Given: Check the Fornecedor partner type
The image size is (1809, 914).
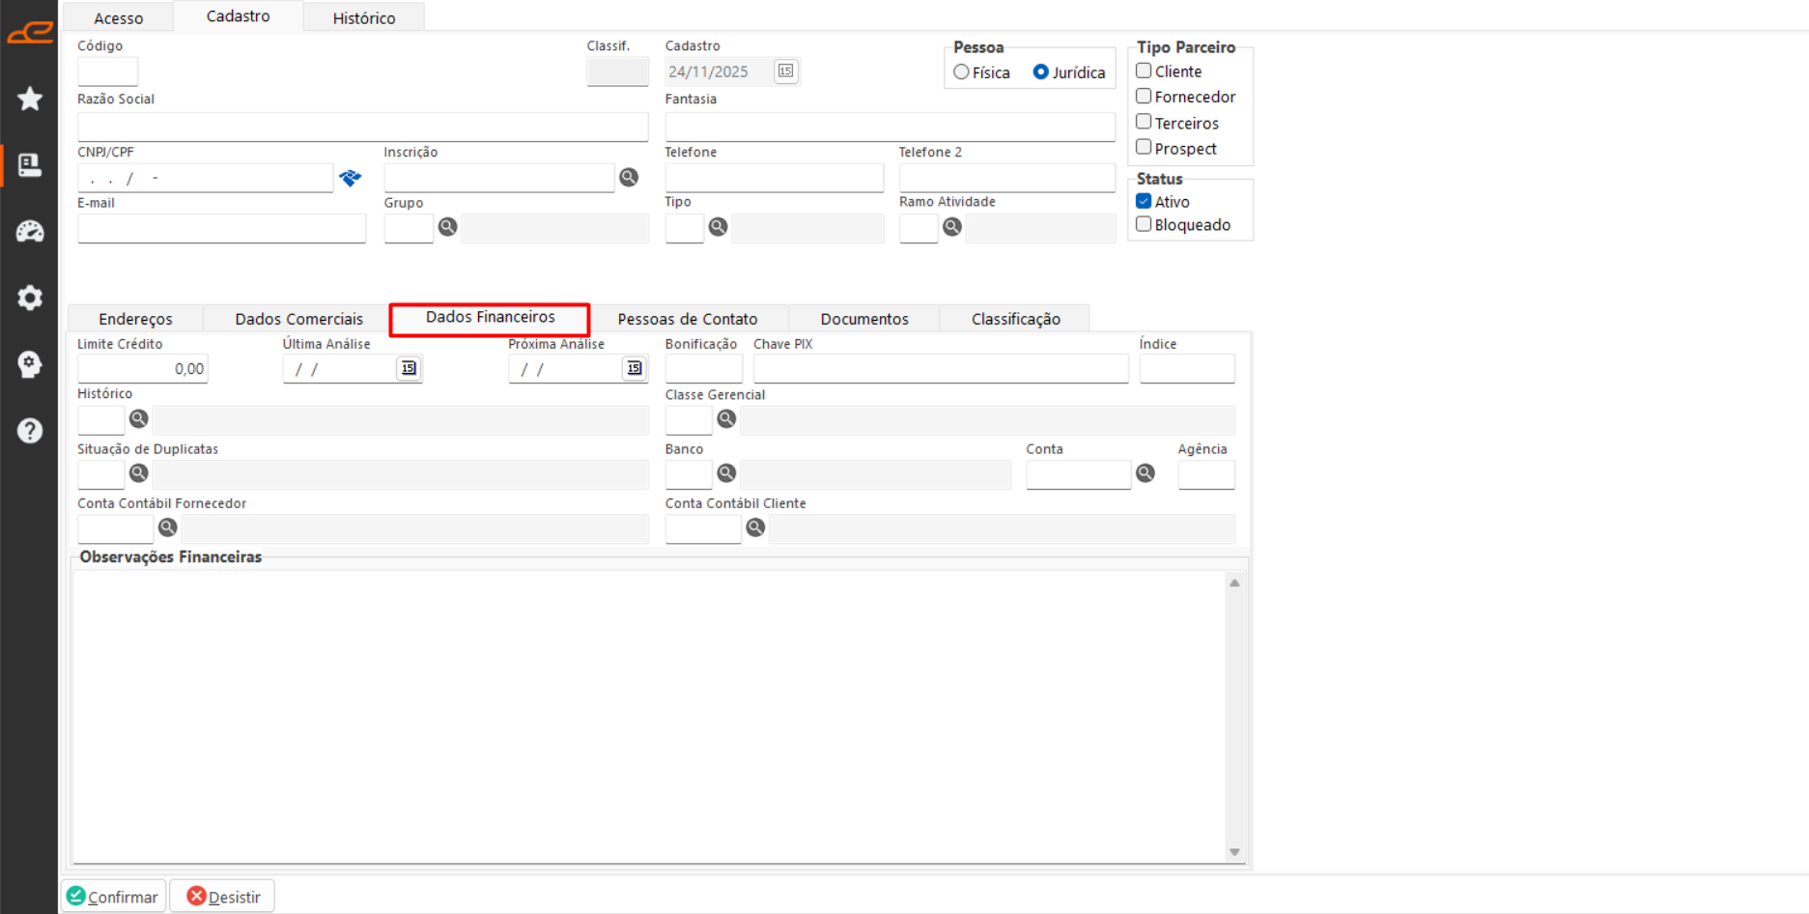Looking at the screenshot, I should coord(1144,97).
